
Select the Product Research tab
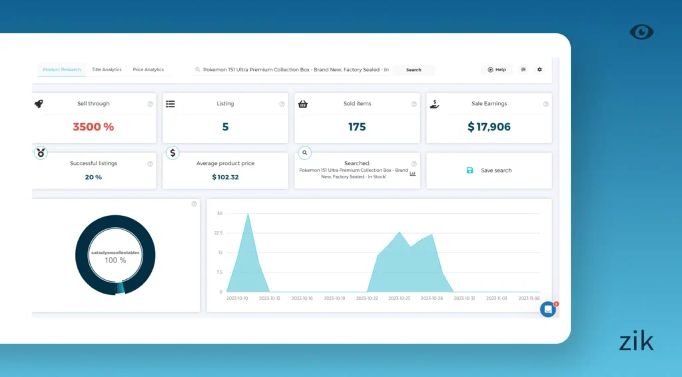click(x=61, y=69)
